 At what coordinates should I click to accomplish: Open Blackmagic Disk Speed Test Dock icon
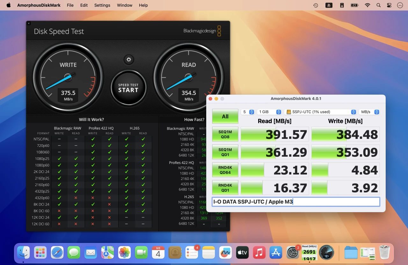pyautogui.click(x=326, y=253)
